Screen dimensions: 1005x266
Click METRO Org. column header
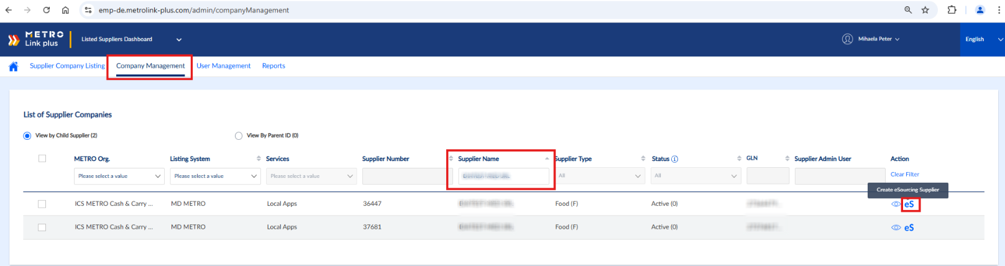[x=92, y=159]
